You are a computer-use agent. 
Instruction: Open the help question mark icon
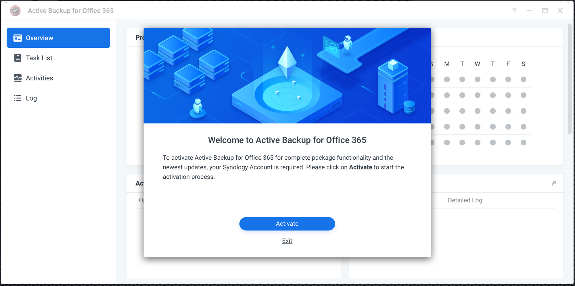tap(514, 11)
